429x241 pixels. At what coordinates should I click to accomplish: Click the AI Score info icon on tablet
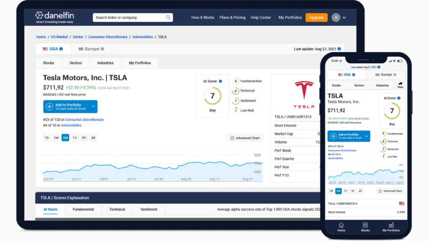220,81
